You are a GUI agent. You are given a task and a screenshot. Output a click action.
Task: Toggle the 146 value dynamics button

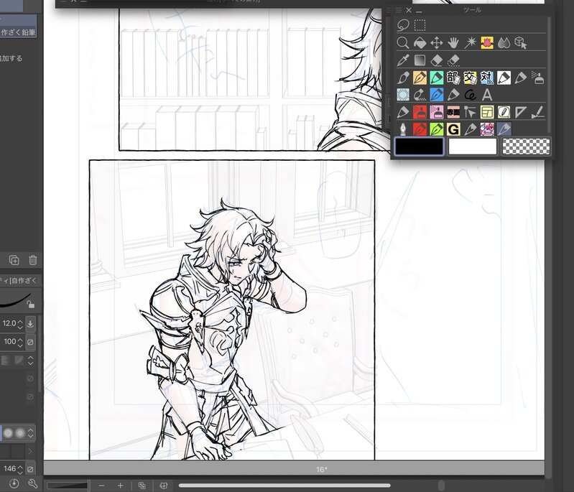coord(30,468)
